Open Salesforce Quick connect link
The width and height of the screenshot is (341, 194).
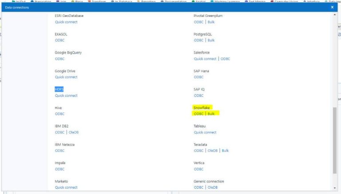(205, 59)
